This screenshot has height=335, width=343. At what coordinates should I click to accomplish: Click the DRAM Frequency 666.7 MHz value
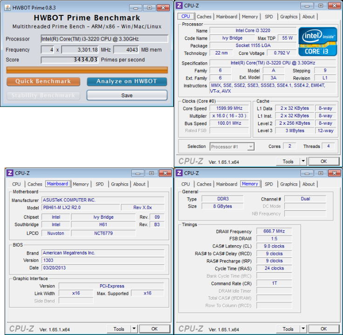coord(274,231)
